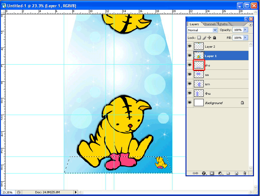Image resolution: width=260 pixels, height=196 pixels.
Task: Click the document title bar icon
Action: pos(4,6)
